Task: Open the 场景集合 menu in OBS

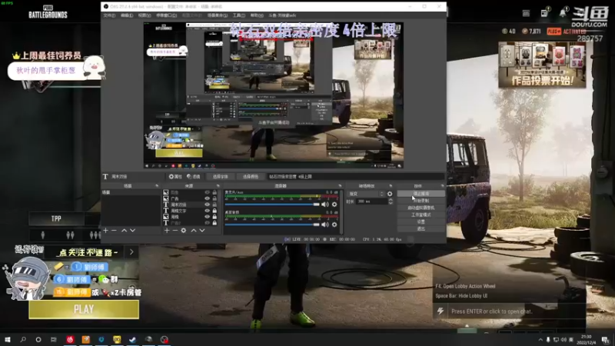Action: pyautogui.click(x=218, y=15)
